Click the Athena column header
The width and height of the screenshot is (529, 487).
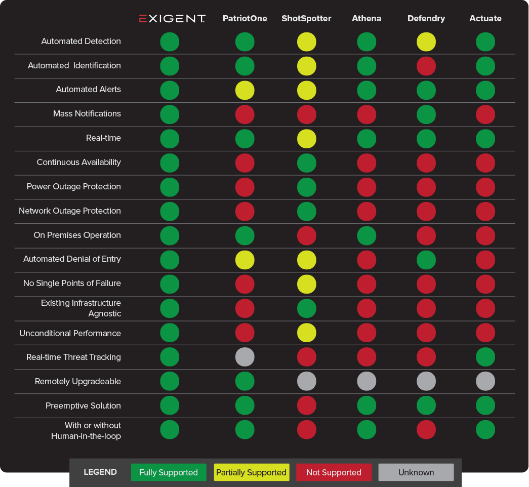[367, 18]
